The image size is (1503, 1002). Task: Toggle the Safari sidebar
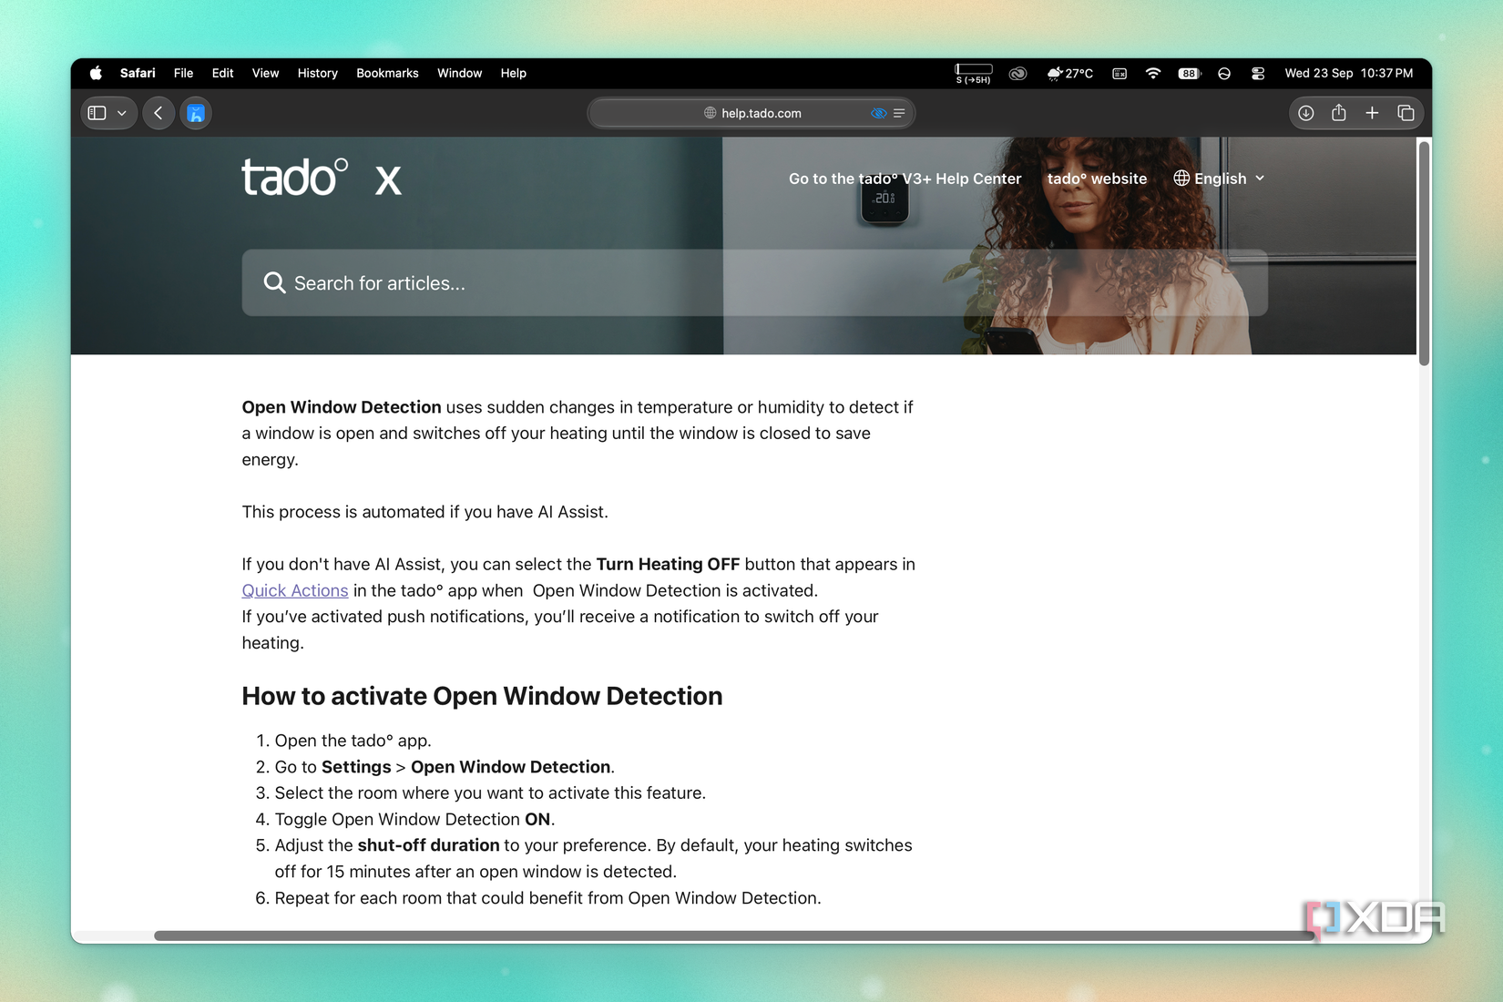[97, 113]
